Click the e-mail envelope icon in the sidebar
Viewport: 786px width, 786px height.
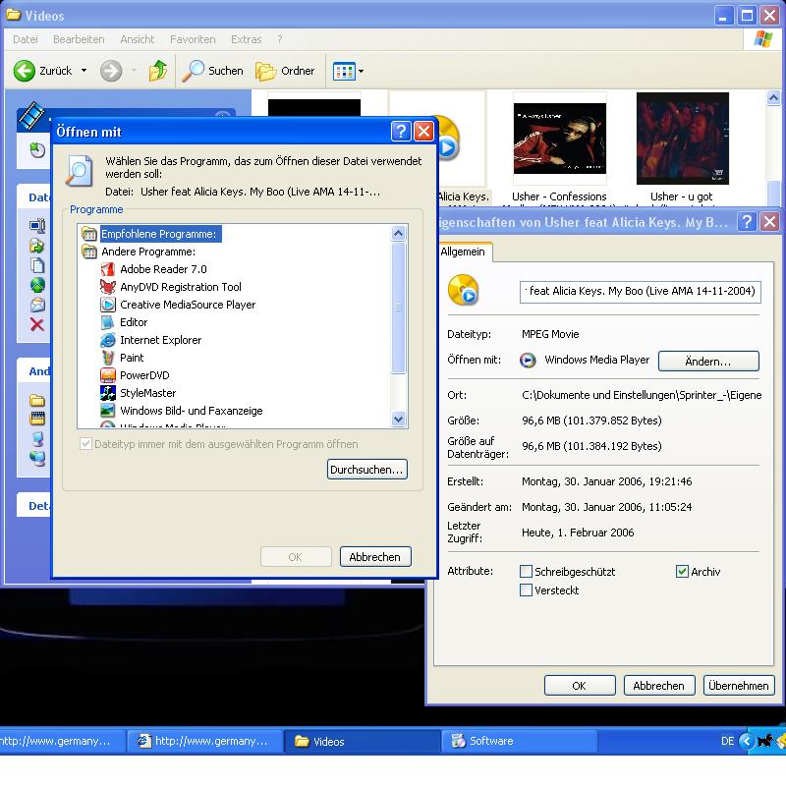[x=37, y=305]
